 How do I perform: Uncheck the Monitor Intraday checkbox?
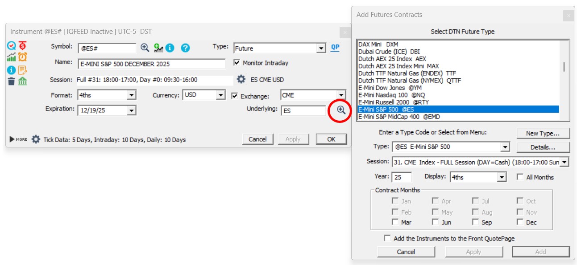point(237,63)
